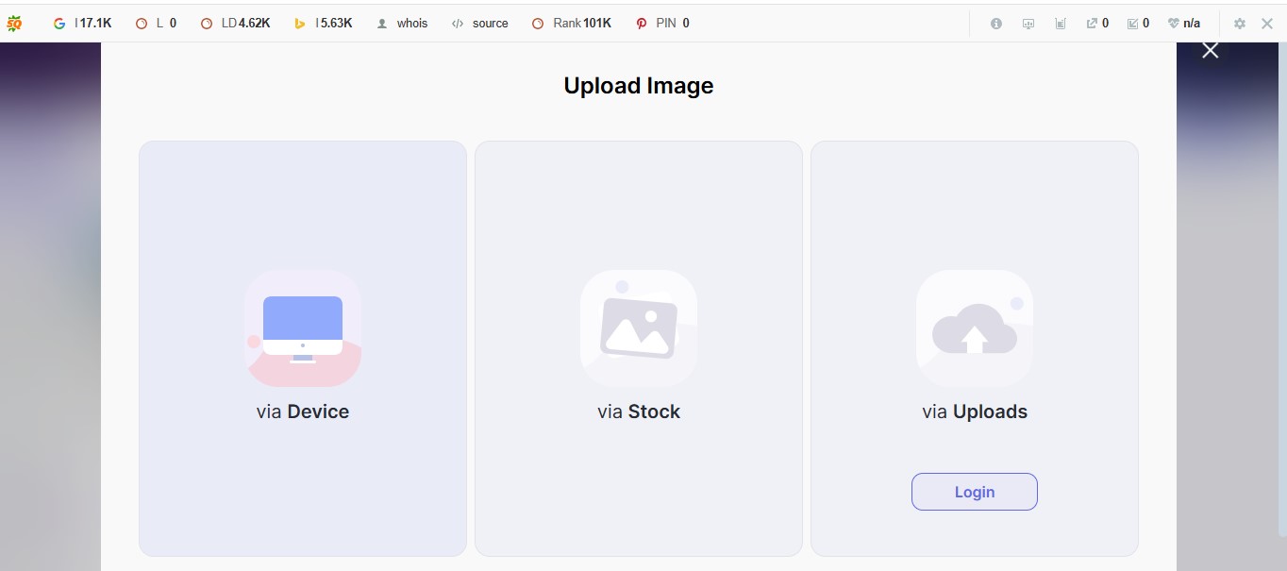View the page source
This screenshot has height=571, width=1287.
480,23
